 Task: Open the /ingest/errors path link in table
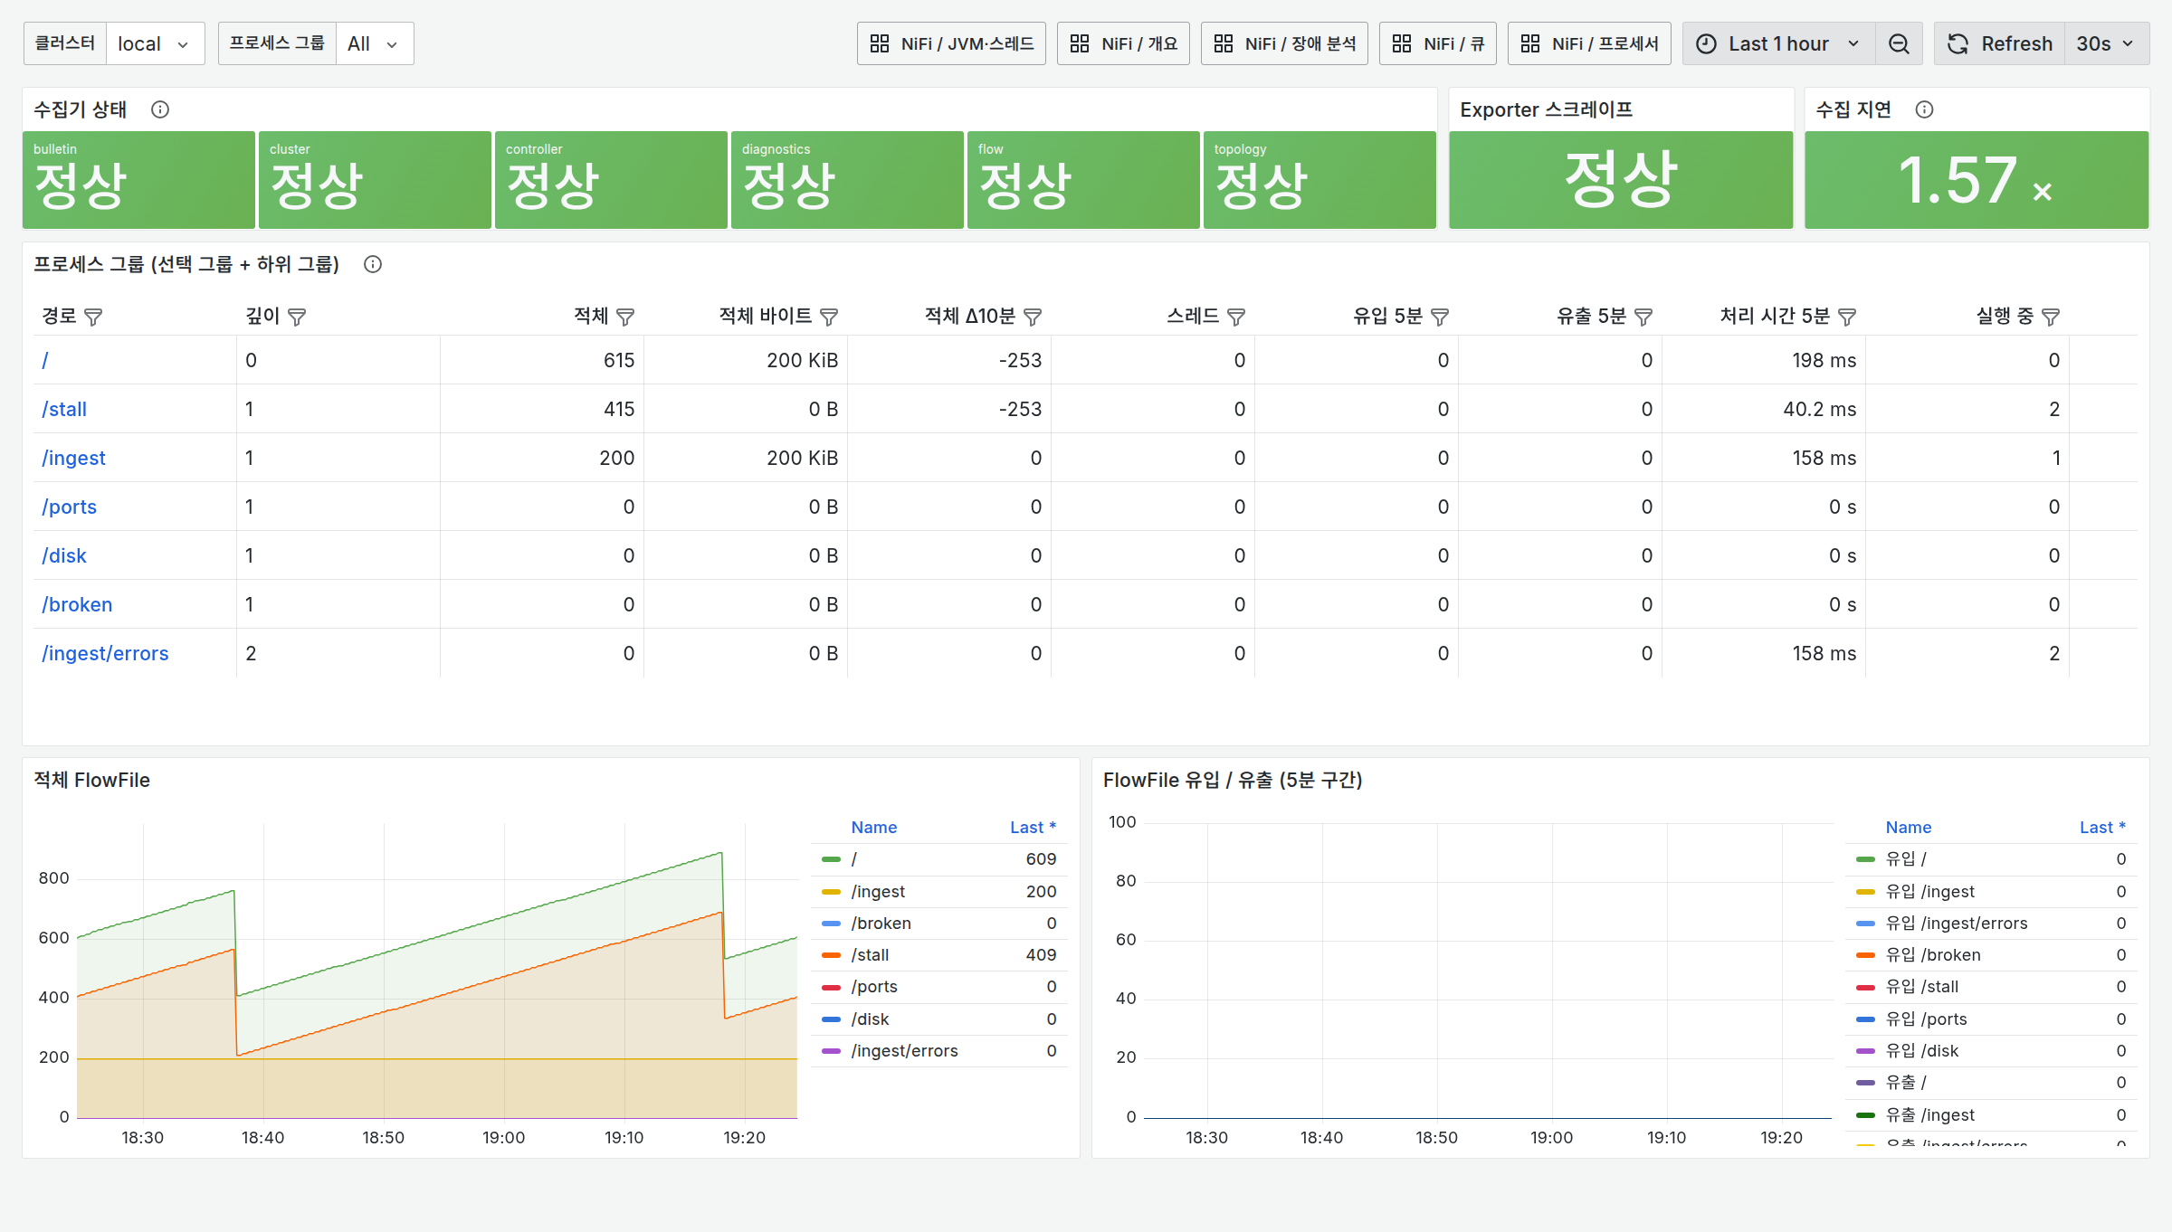(x=105, y=653)
